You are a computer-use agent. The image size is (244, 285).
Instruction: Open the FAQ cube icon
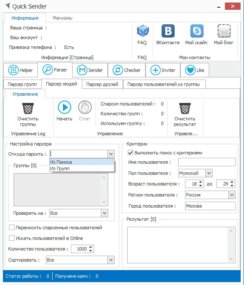point(143,31)
